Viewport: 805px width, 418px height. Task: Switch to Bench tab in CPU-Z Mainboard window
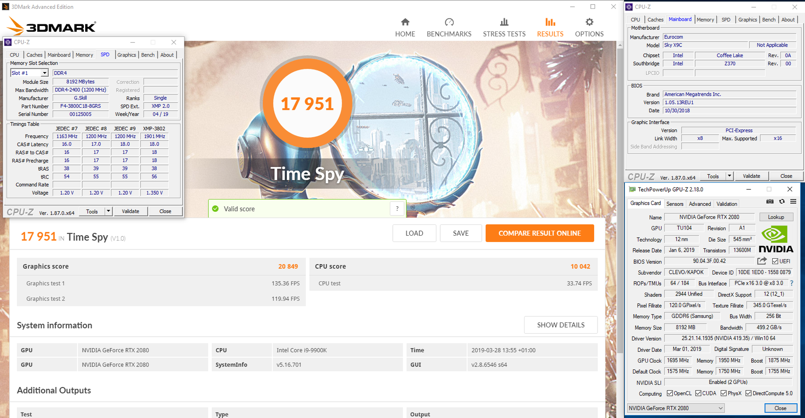[x=769, y=20]
